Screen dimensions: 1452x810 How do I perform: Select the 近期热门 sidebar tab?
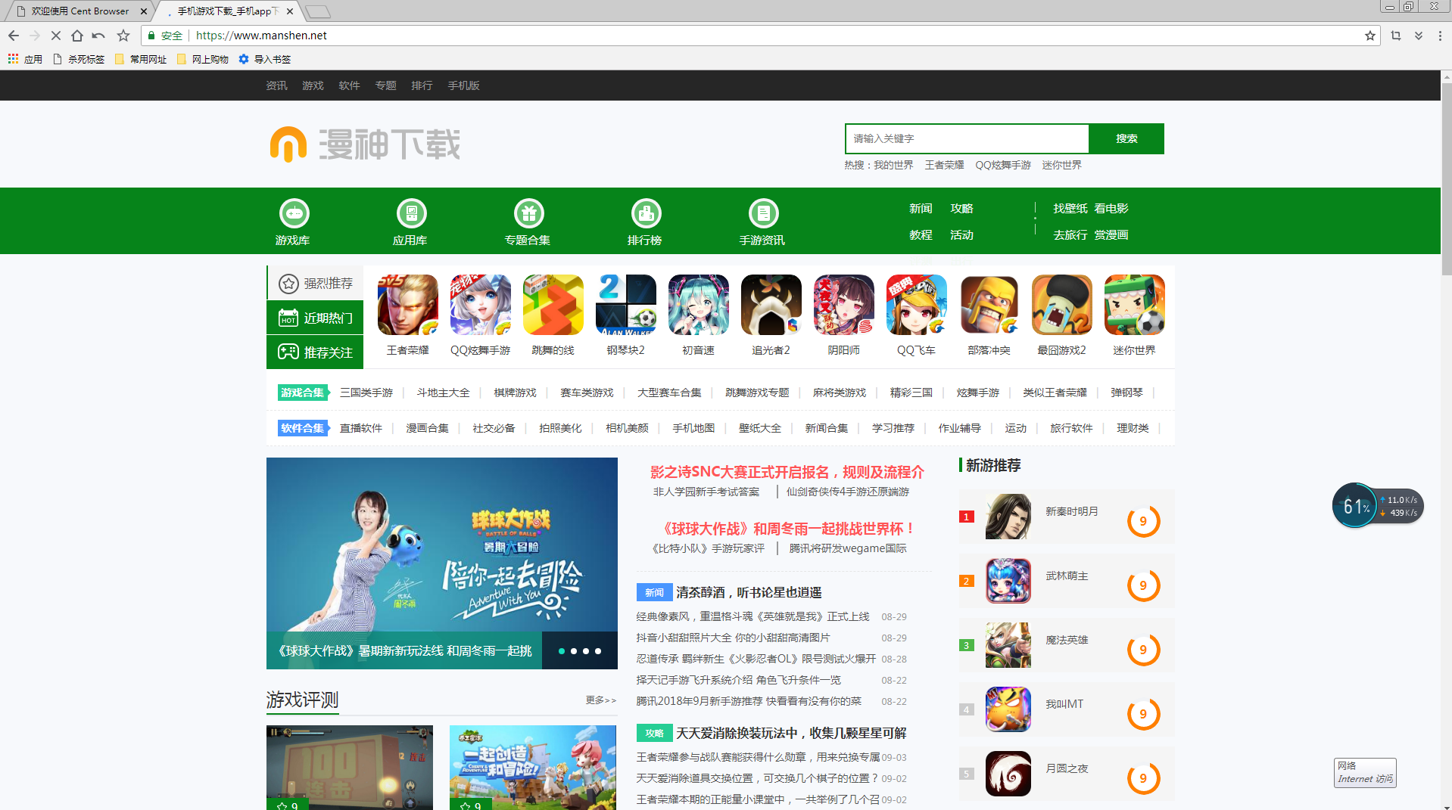click(316, 318)
